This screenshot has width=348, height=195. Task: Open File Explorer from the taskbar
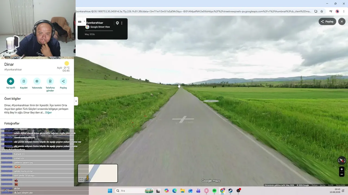(x=182, y=191)
